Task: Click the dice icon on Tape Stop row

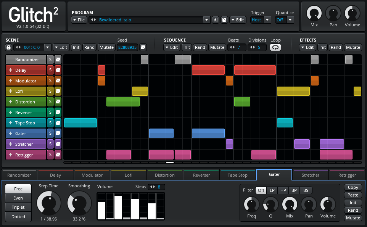Action: pos(58,123)
